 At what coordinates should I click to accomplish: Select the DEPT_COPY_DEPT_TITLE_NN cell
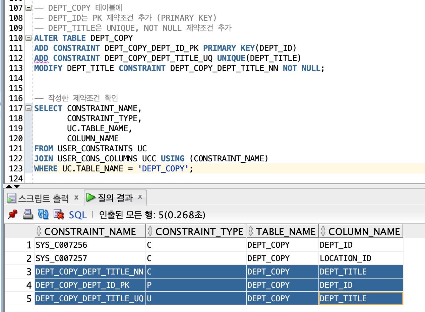(90, 272)
